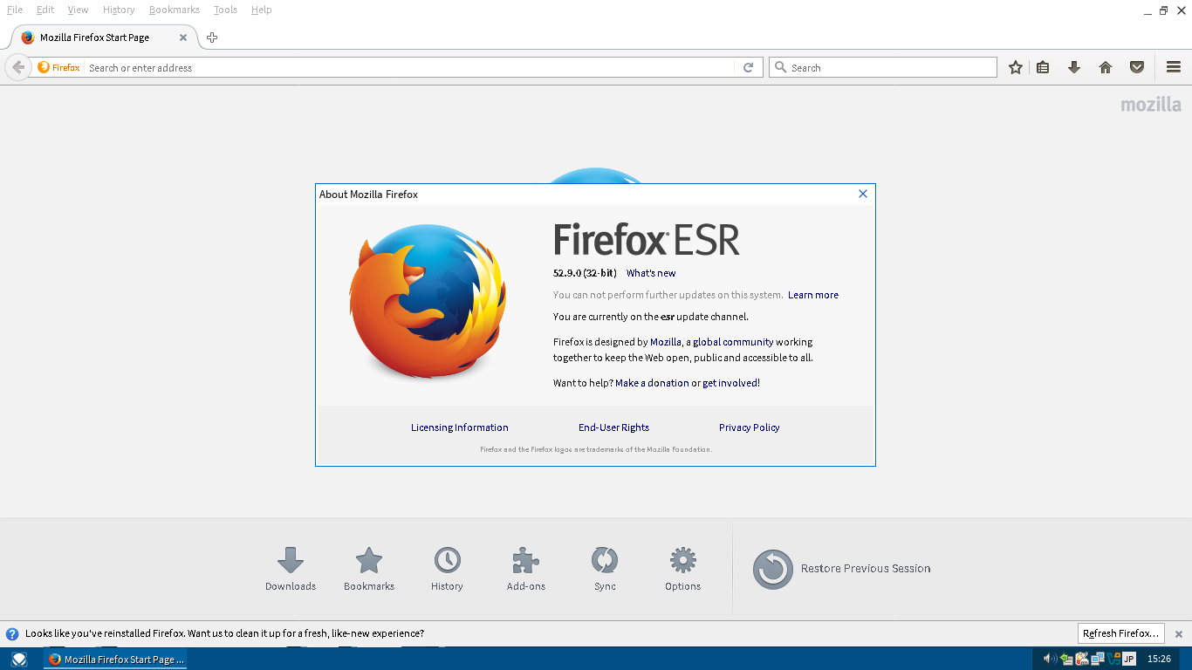
Task: Click Firefox taskbar window button
Action: [115, 660]
